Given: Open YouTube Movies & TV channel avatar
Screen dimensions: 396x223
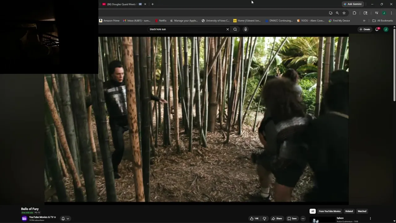Looking at the screenshot, I should [24, 218].
